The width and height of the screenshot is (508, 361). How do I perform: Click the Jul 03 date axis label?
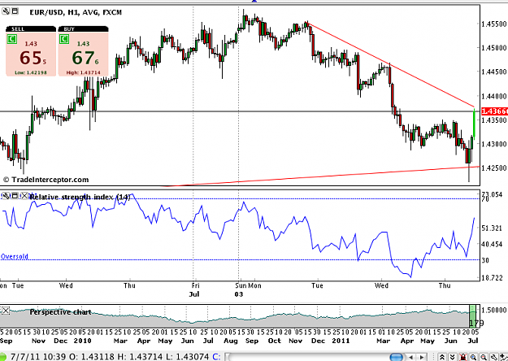click(239, 294)
